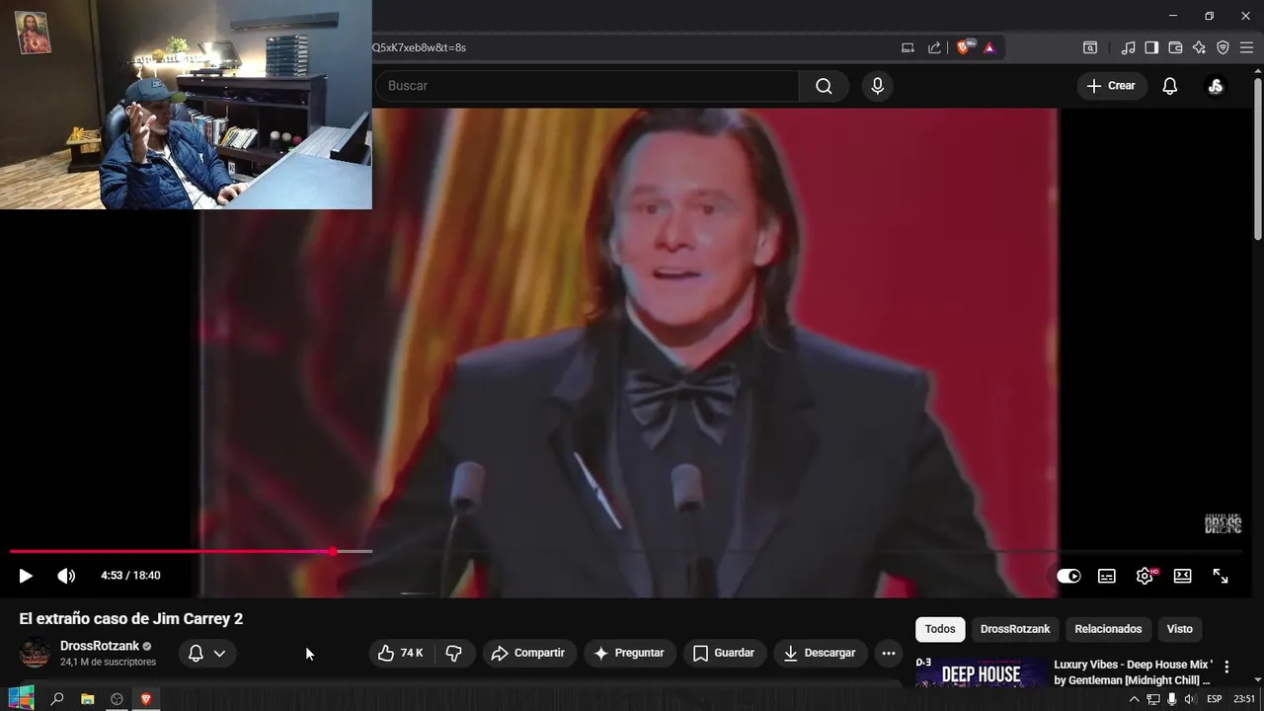Click the red playhead dot on the timeline
The image size is (1264, 711).
click(x=333, y=551)
